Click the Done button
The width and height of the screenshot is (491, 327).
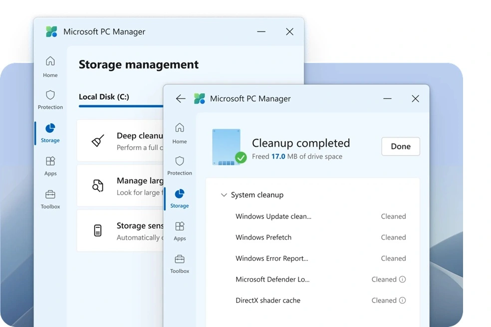click(x=401, y=147)
